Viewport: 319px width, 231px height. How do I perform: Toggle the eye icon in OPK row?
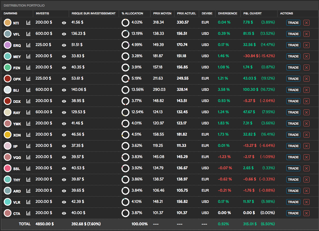pyautogui.click(x=64, y=79)
